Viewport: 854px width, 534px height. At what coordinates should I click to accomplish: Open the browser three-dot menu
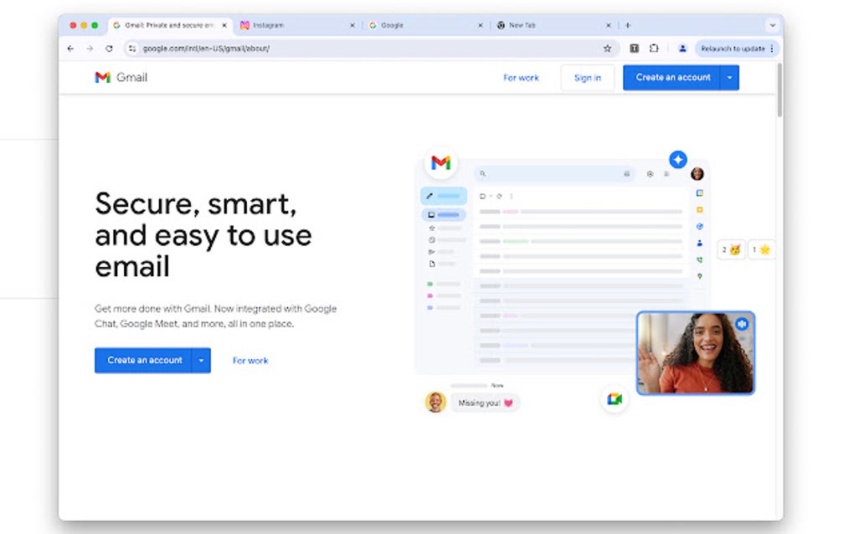click(769, 48)
